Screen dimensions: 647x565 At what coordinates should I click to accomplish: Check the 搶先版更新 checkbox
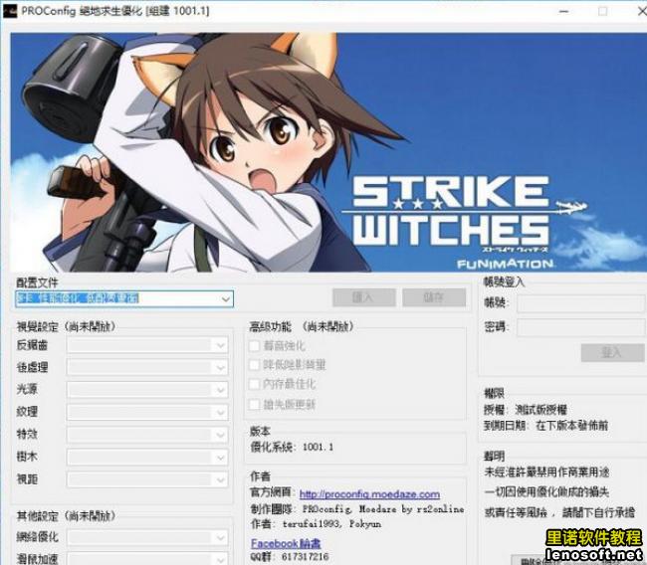(254, 404)
